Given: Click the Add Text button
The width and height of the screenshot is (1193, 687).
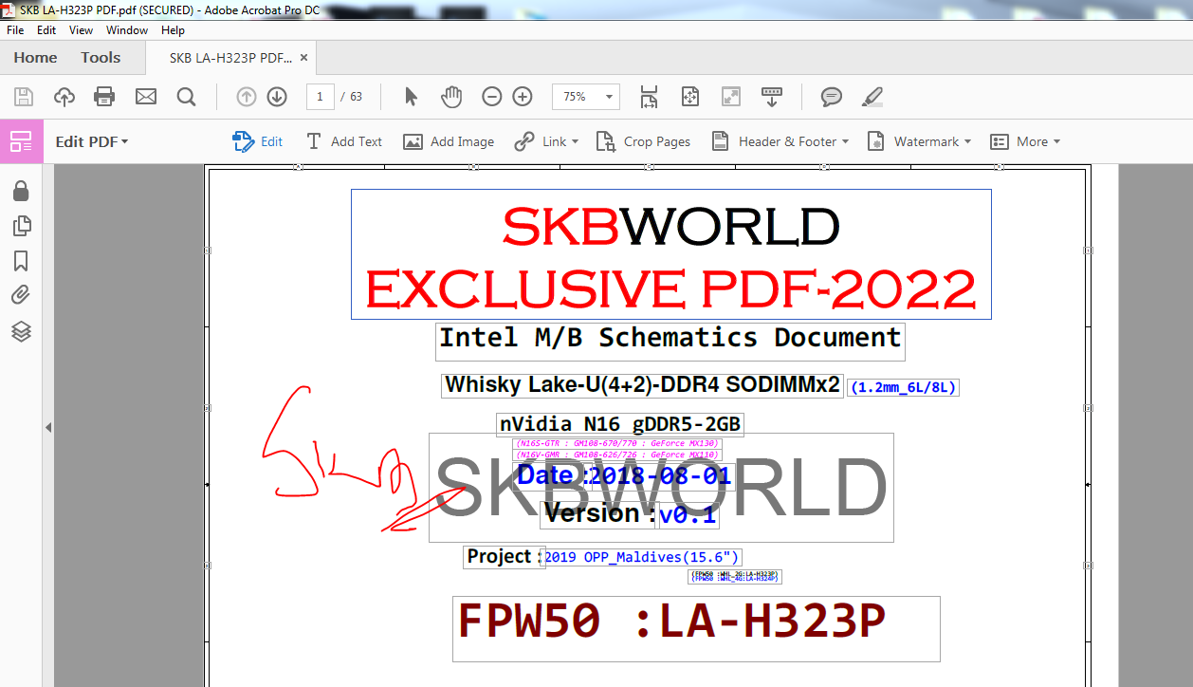Looking at the screenshot, I should coord(343,141).
